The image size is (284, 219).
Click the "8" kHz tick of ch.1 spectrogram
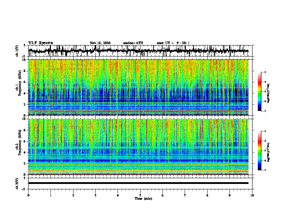pyautogui.click(x=25, y=71)
